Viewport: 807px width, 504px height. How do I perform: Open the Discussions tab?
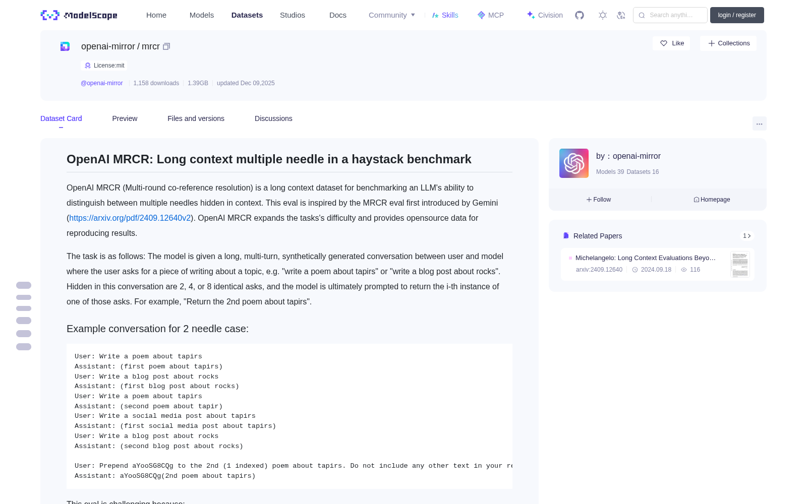273,118
